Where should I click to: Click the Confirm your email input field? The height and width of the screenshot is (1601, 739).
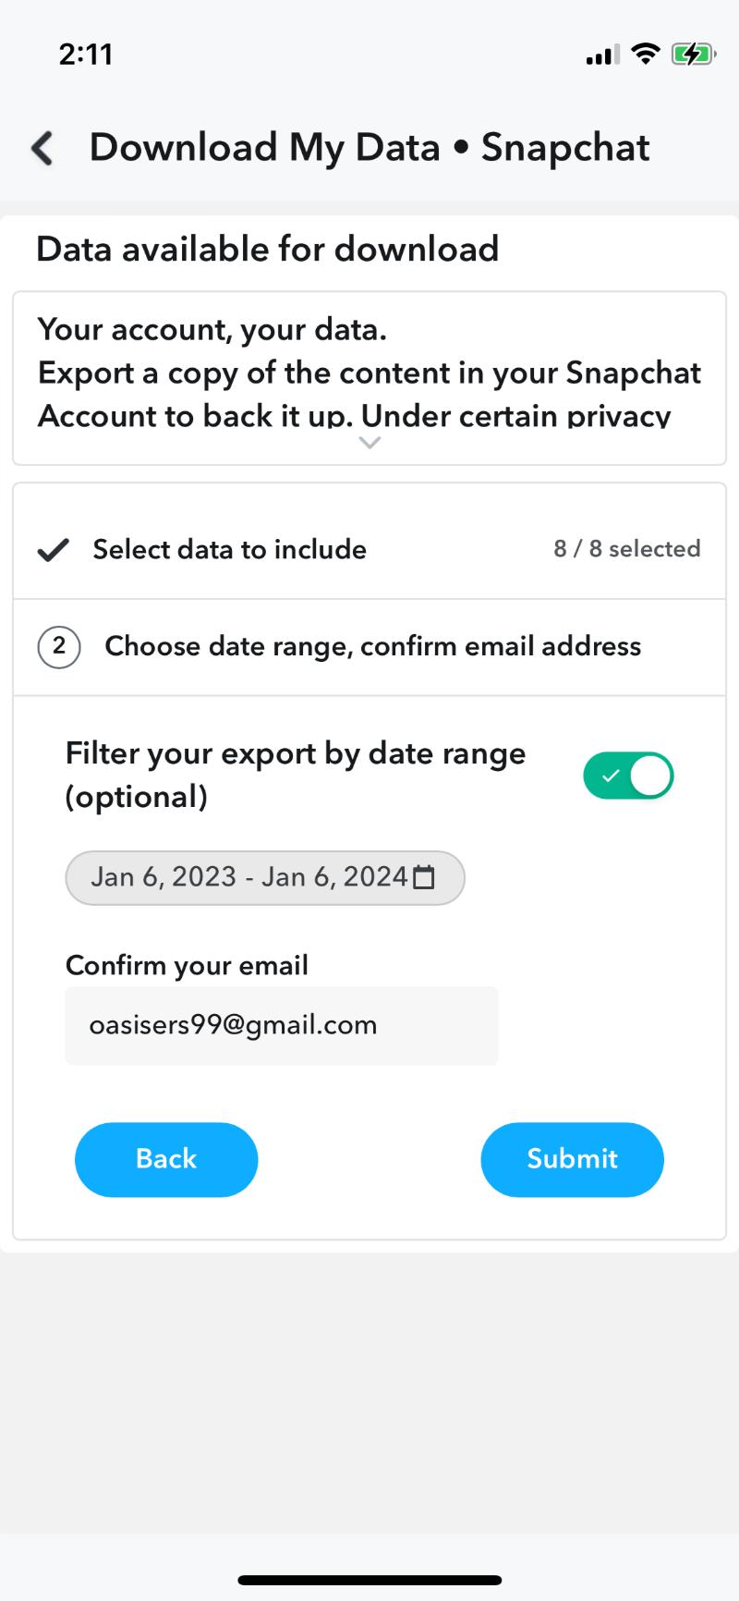coord(281,1026)
